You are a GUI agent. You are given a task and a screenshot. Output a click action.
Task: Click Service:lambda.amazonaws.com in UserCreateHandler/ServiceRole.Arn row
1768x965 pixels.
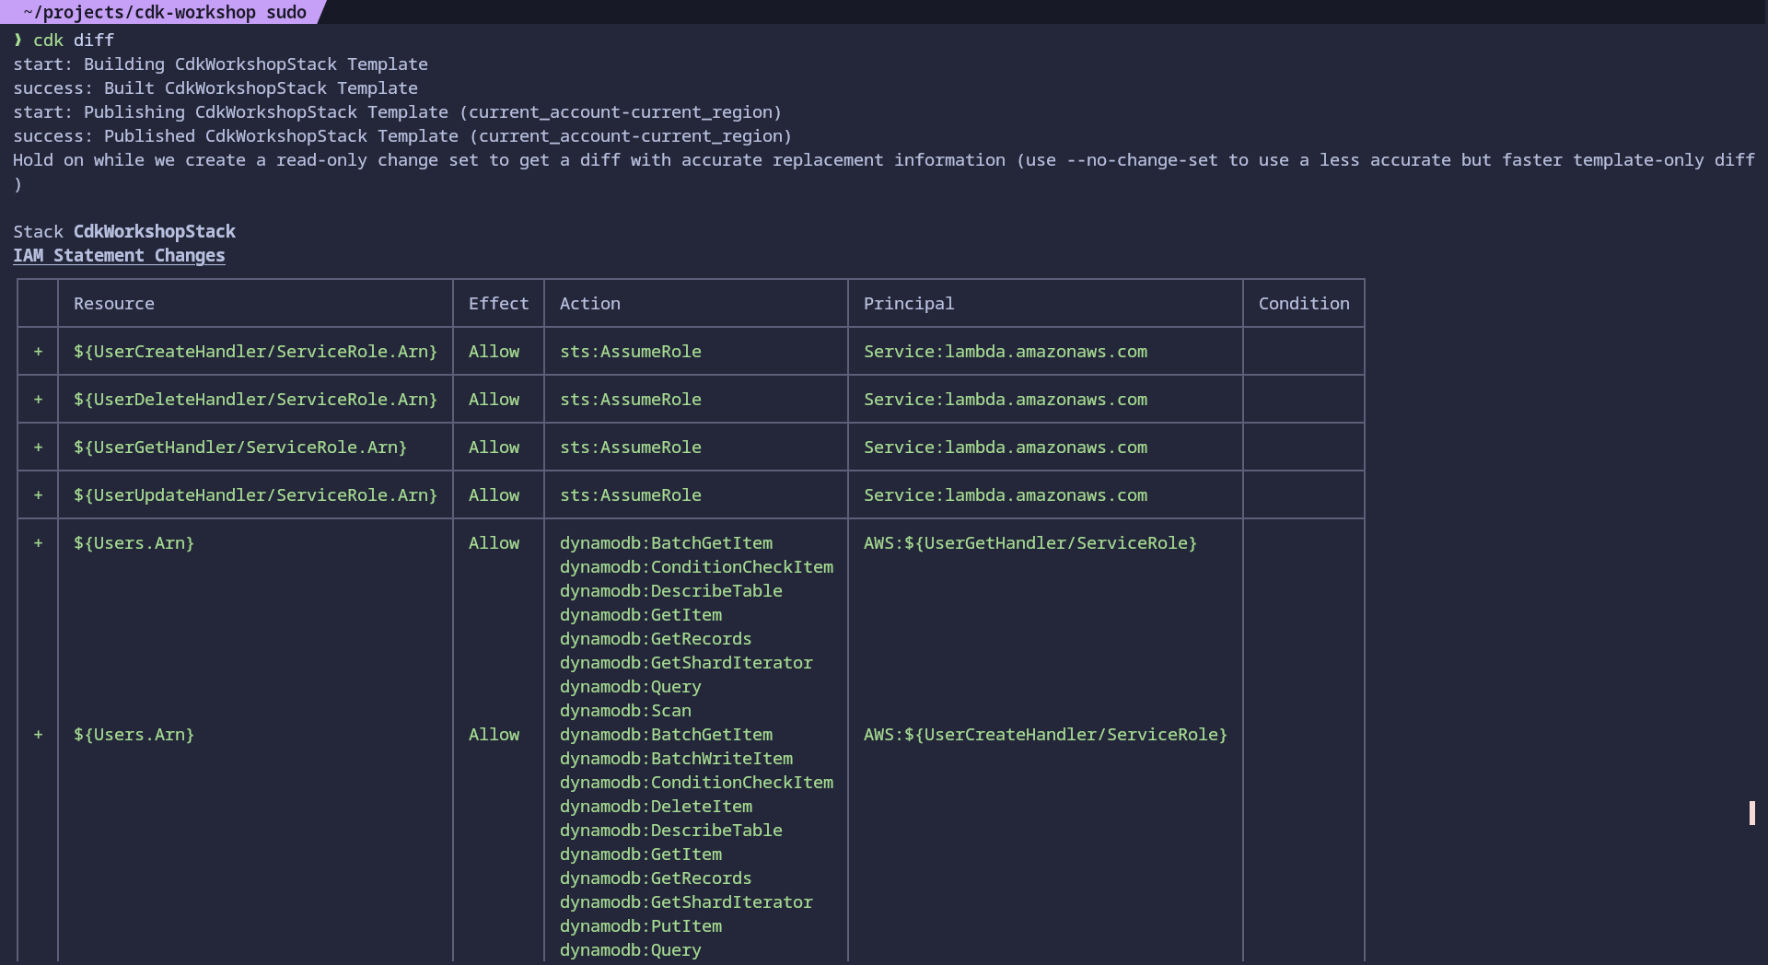click(x=1006, y=352)
